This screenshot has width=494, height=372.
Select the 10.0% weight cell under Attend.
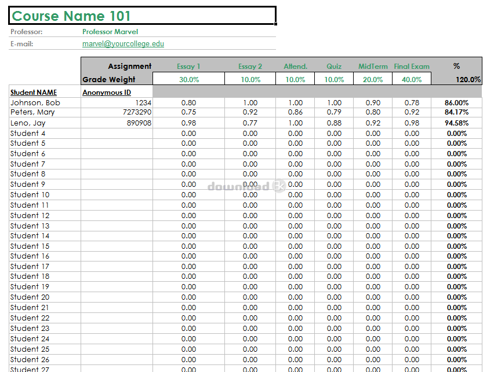(x=295, y=79)
